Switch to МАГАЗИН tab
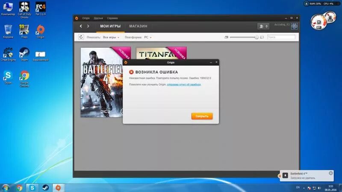This screenshot has height=192, width=342. [x=138, y=26]
